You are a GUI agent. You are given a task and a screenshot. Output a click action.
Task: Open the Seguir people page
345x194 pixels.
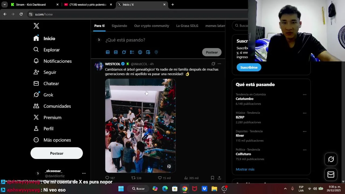[45, 72]
